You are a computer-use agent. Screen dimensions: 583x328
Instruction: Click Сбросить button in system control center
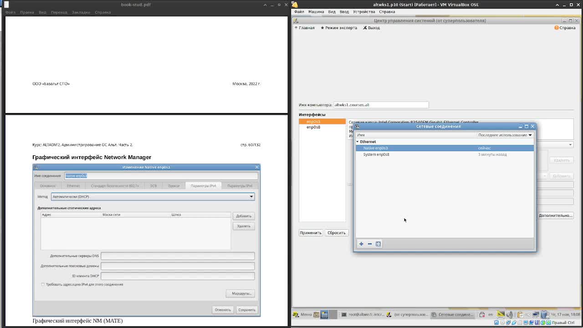[x=337, y=233]
